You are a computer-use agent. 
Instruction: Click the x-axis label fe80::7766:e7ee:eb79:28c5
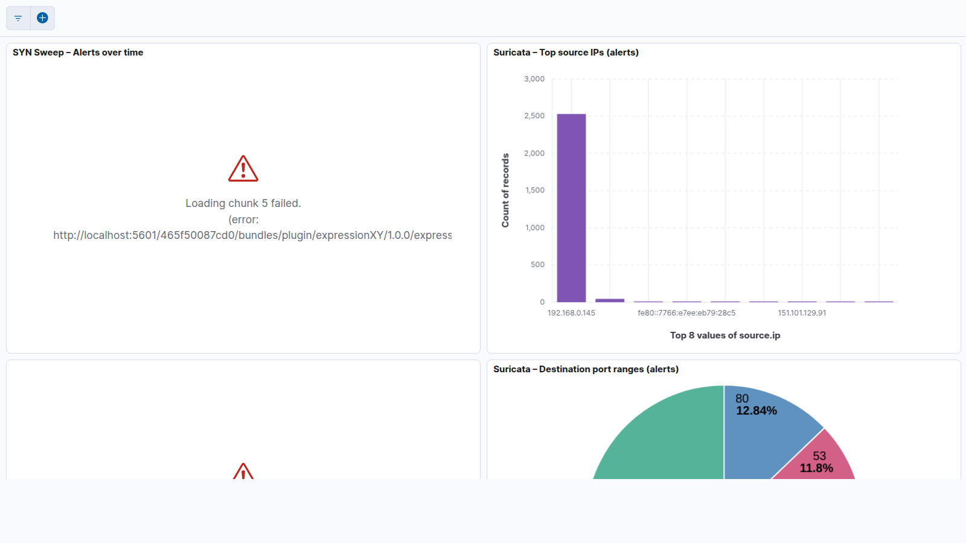[x=686, y=313]
